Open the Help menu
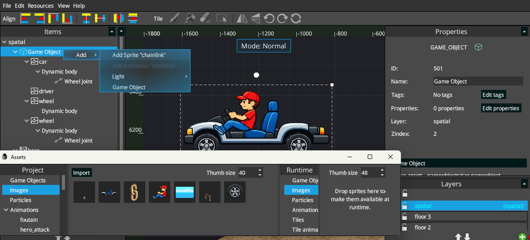This screenshot has height=240, width=530. (x=79, y=6)
